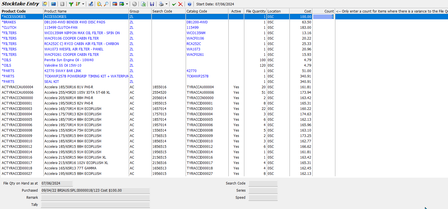
Task: Click the Active column header
Action: coord(236,11)
